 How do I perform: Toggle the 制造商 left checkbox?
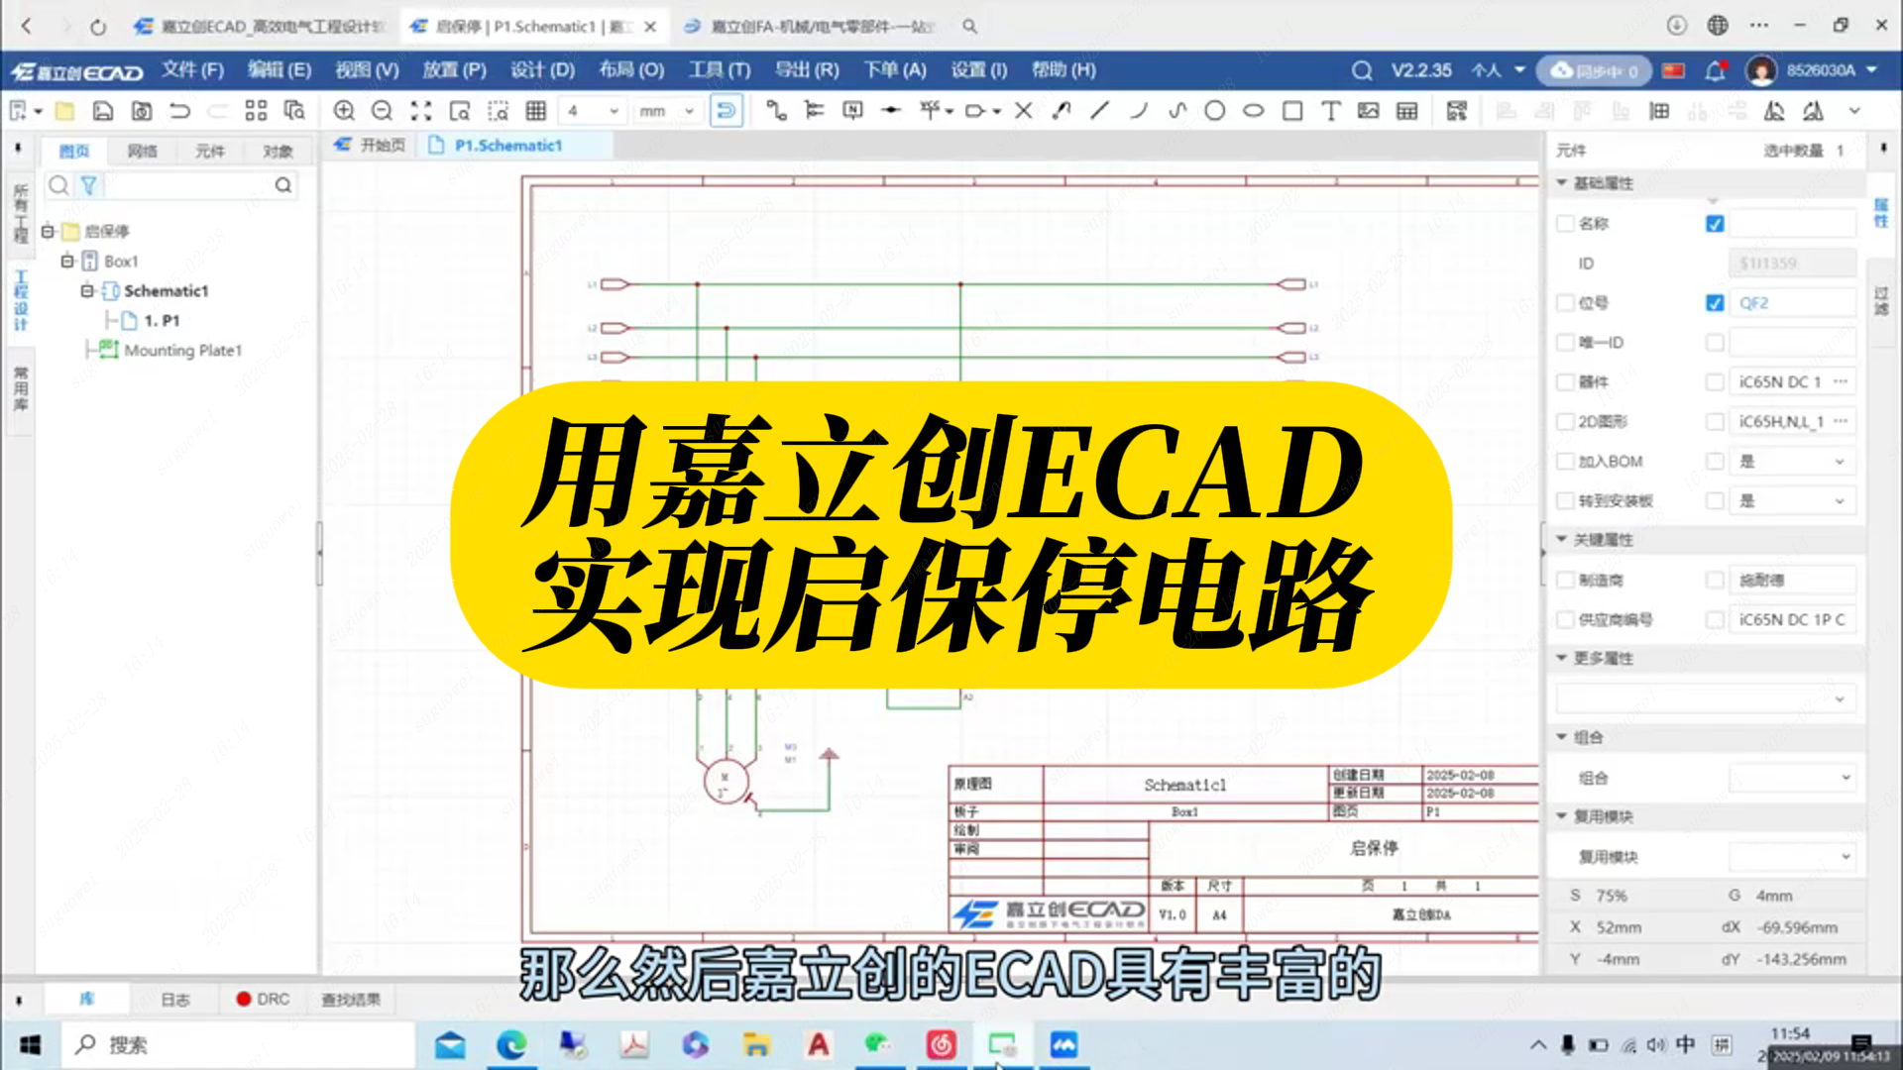coord(1565,581)
